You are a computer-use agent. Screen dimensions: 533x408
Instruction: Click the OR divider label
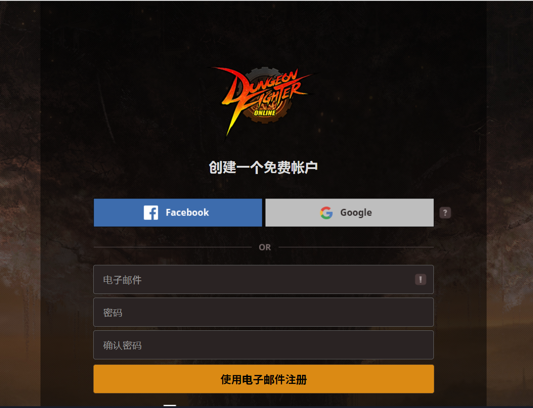(265, 247)
